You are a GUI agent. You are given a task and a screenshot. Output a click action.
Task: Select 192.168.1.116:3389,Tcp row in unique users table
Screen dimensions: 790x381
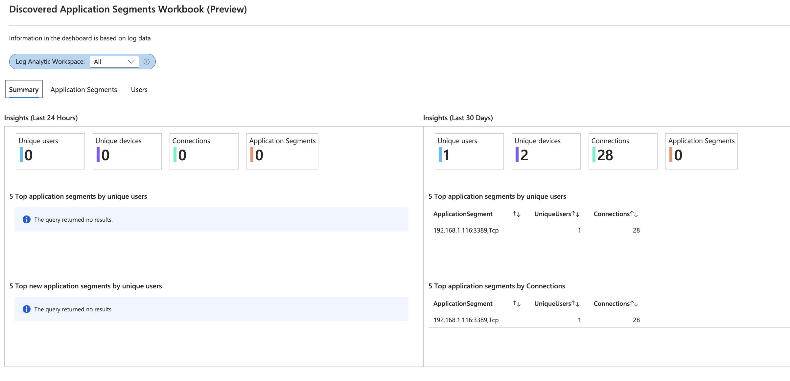pyautogui.click(x=466, y=230)
